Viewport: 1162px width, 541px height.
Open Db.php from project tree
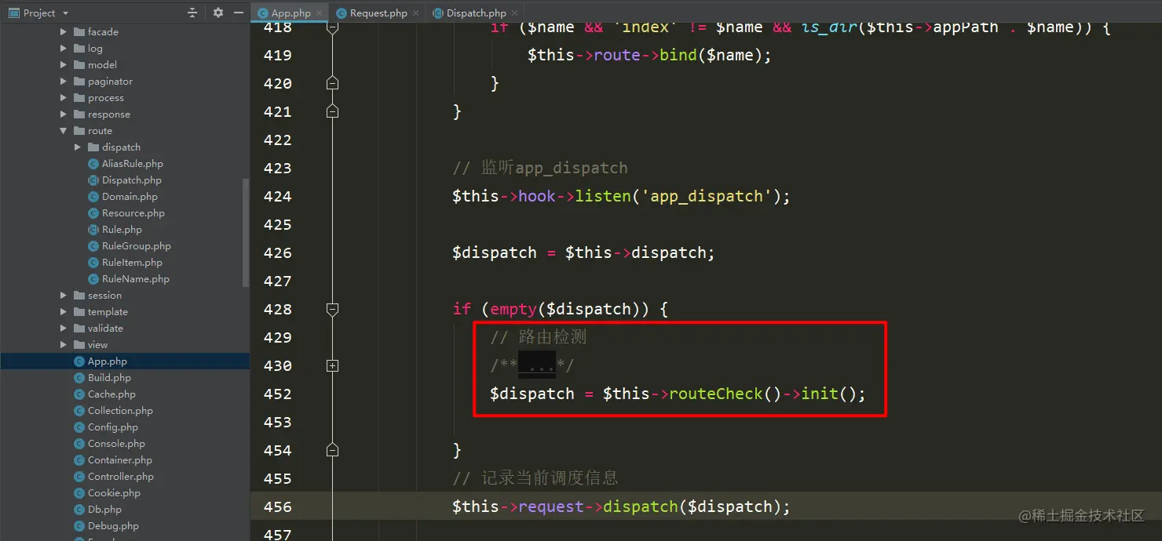104,510
